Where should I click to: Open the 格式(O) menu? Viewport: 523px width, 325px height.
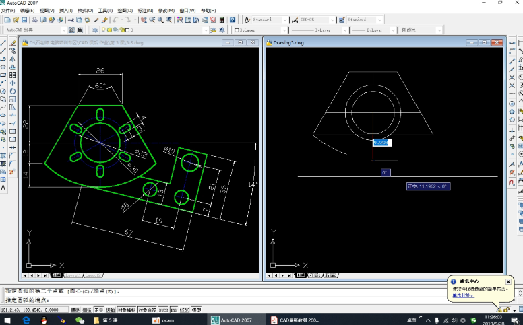(x=86, y=11)
